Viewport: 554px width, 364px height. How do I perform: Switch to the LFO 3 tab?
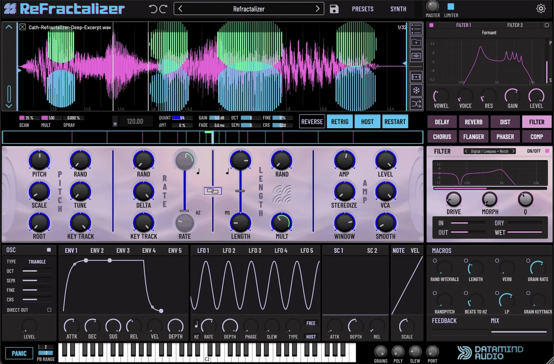tap(255, 250)
